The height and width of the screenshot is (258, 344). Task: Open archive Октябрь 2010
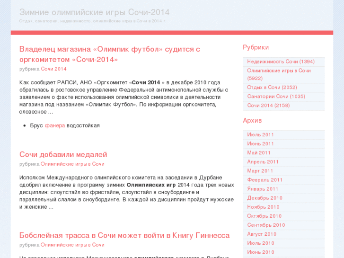[x=265, y=216]
